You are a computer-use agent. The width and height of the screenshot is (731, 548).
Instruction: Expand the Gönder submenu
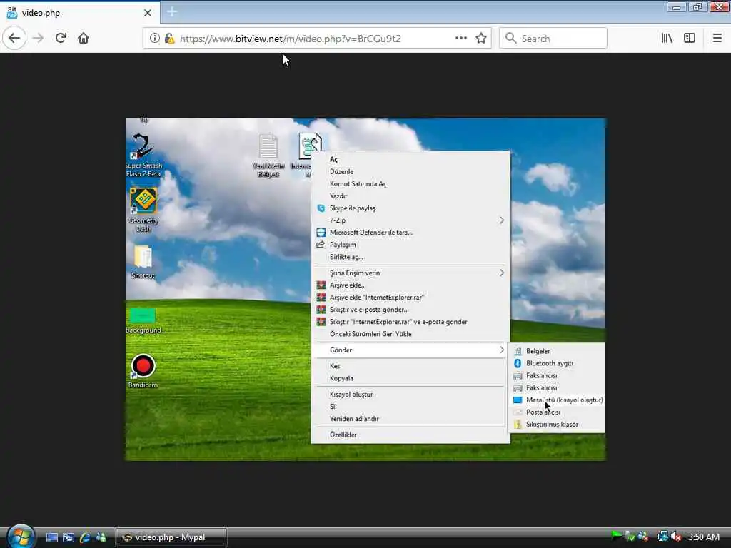[x=410, y=350]
